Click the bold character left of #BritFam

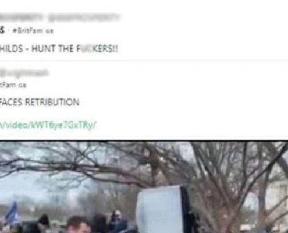(x=2, y=30)
